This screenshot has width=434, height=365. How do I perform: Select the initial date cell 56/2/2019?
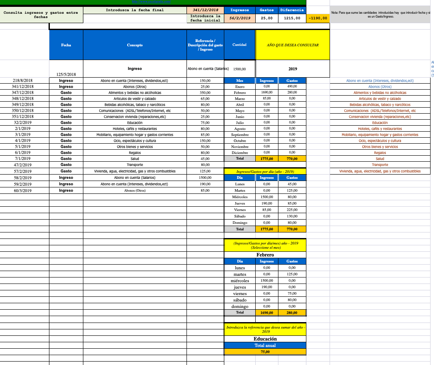[240, 18]
